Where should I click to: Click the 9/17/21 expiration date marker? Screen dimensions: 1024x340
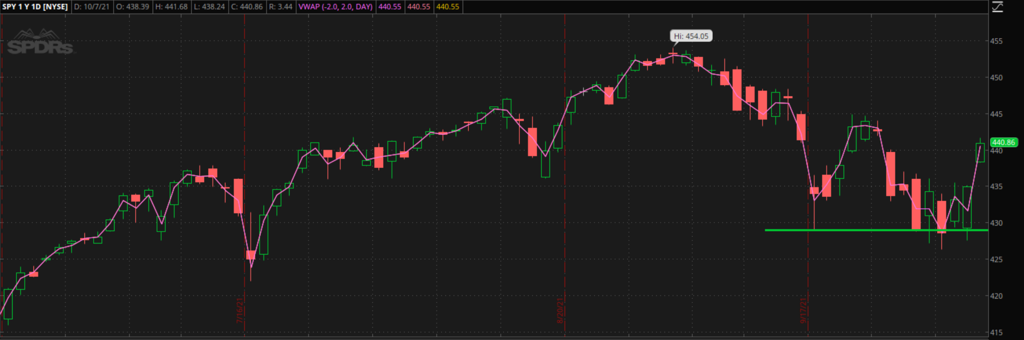(803, 310)
